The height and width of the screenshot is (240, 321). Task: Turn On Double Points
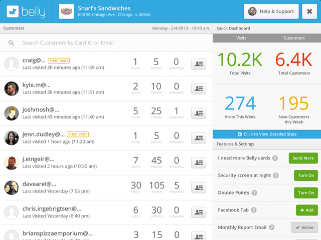click(x=306, y=193)
